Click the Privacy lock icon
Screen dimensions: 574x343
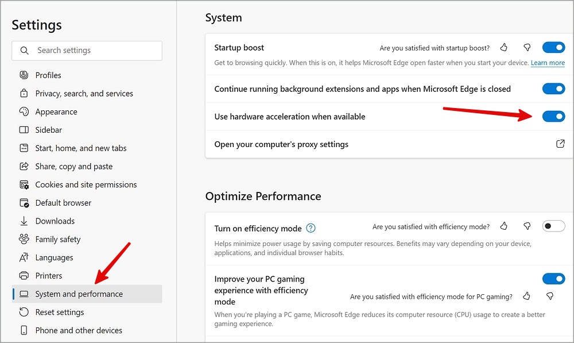coord(24,94)
